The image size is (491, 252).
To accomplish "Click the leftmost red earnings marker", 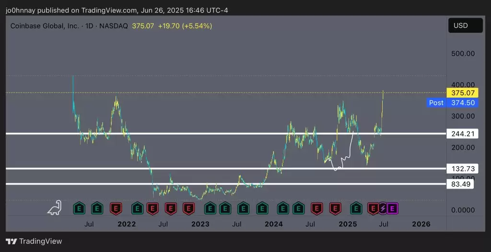I will pos(116,208).
